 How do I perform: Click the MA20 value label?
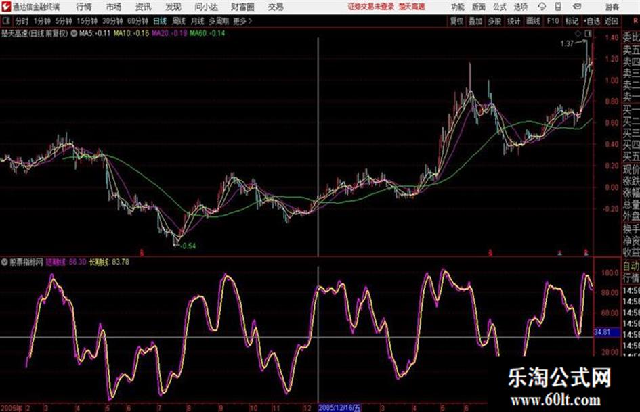169,33
